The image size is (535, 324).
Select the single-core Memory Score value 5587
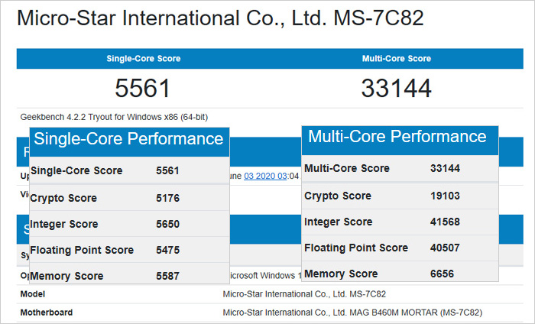[167, 276]
